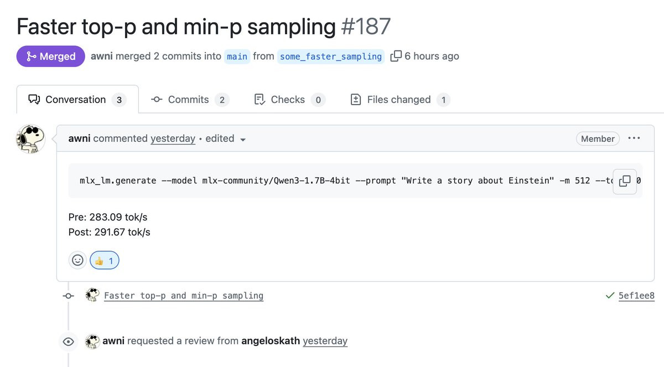
Task: Toggle the thumbs up reaction
Action: [x=105, y=260]
